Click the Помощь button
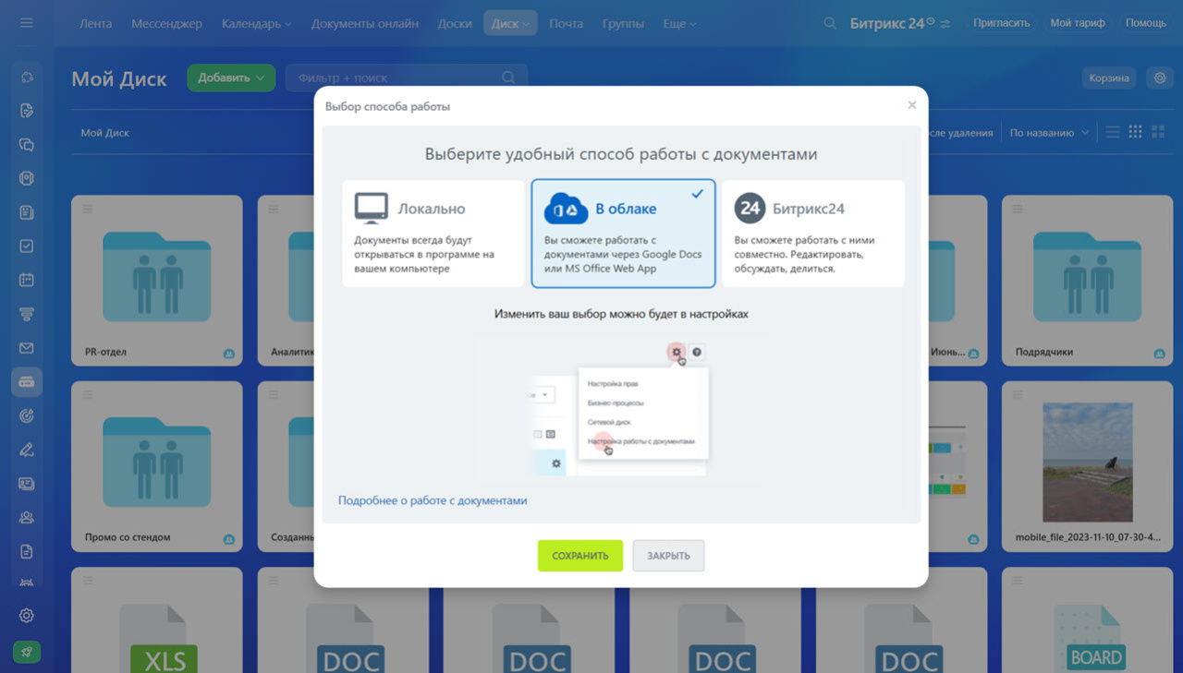The width and height of the screenshot is (1183, 673). 1146,23
